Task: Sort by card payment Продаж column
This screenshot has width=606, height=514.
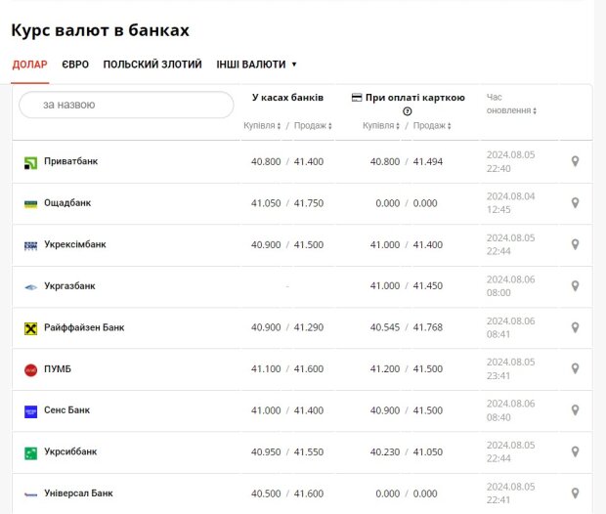Action: click(432, 126)
